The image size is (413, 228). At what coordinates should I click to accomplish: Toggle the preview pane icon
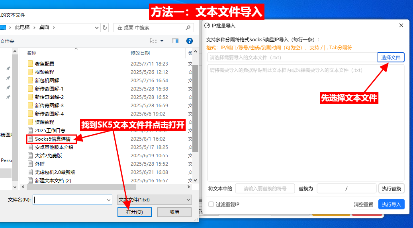(x=175, y=41)
